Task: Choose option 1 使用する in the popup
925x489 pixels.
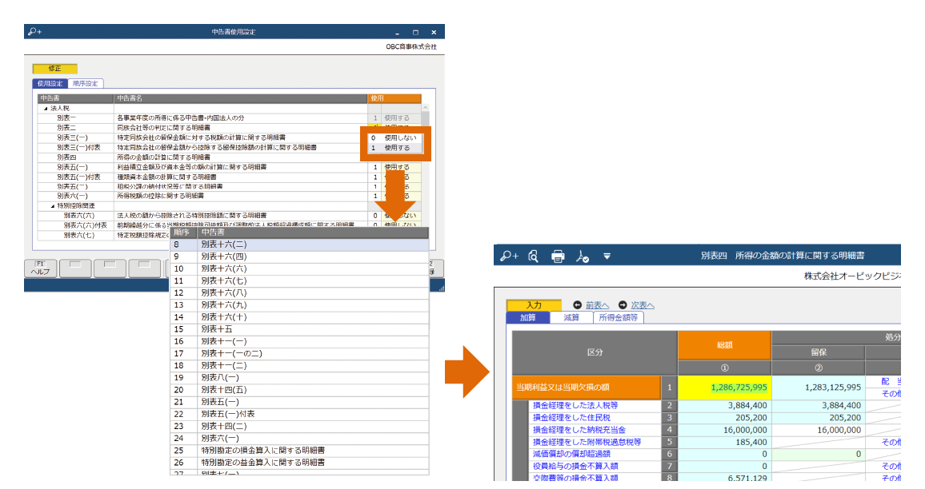Action: coord(396,148)
